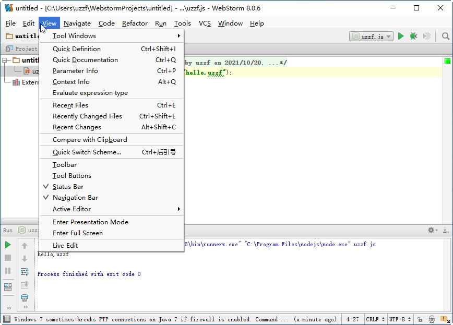Image resolution: width=453 pixels, height=325 pixels.
Task: Open Recently Changed Files
Action: click(x=111, y=116)
